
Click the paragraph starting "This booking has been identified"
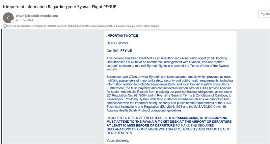tap(168, 64)
